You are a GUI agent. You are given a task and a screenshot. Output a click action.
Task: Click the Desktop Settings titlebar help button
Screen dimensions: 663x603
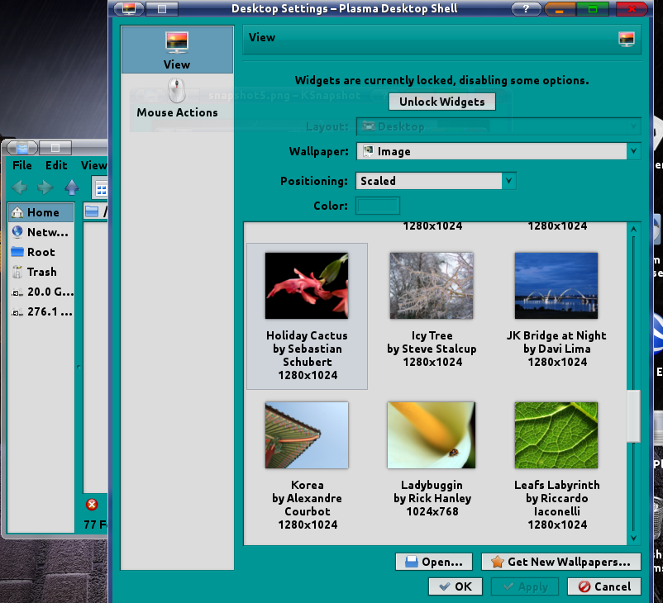[526, 8]
